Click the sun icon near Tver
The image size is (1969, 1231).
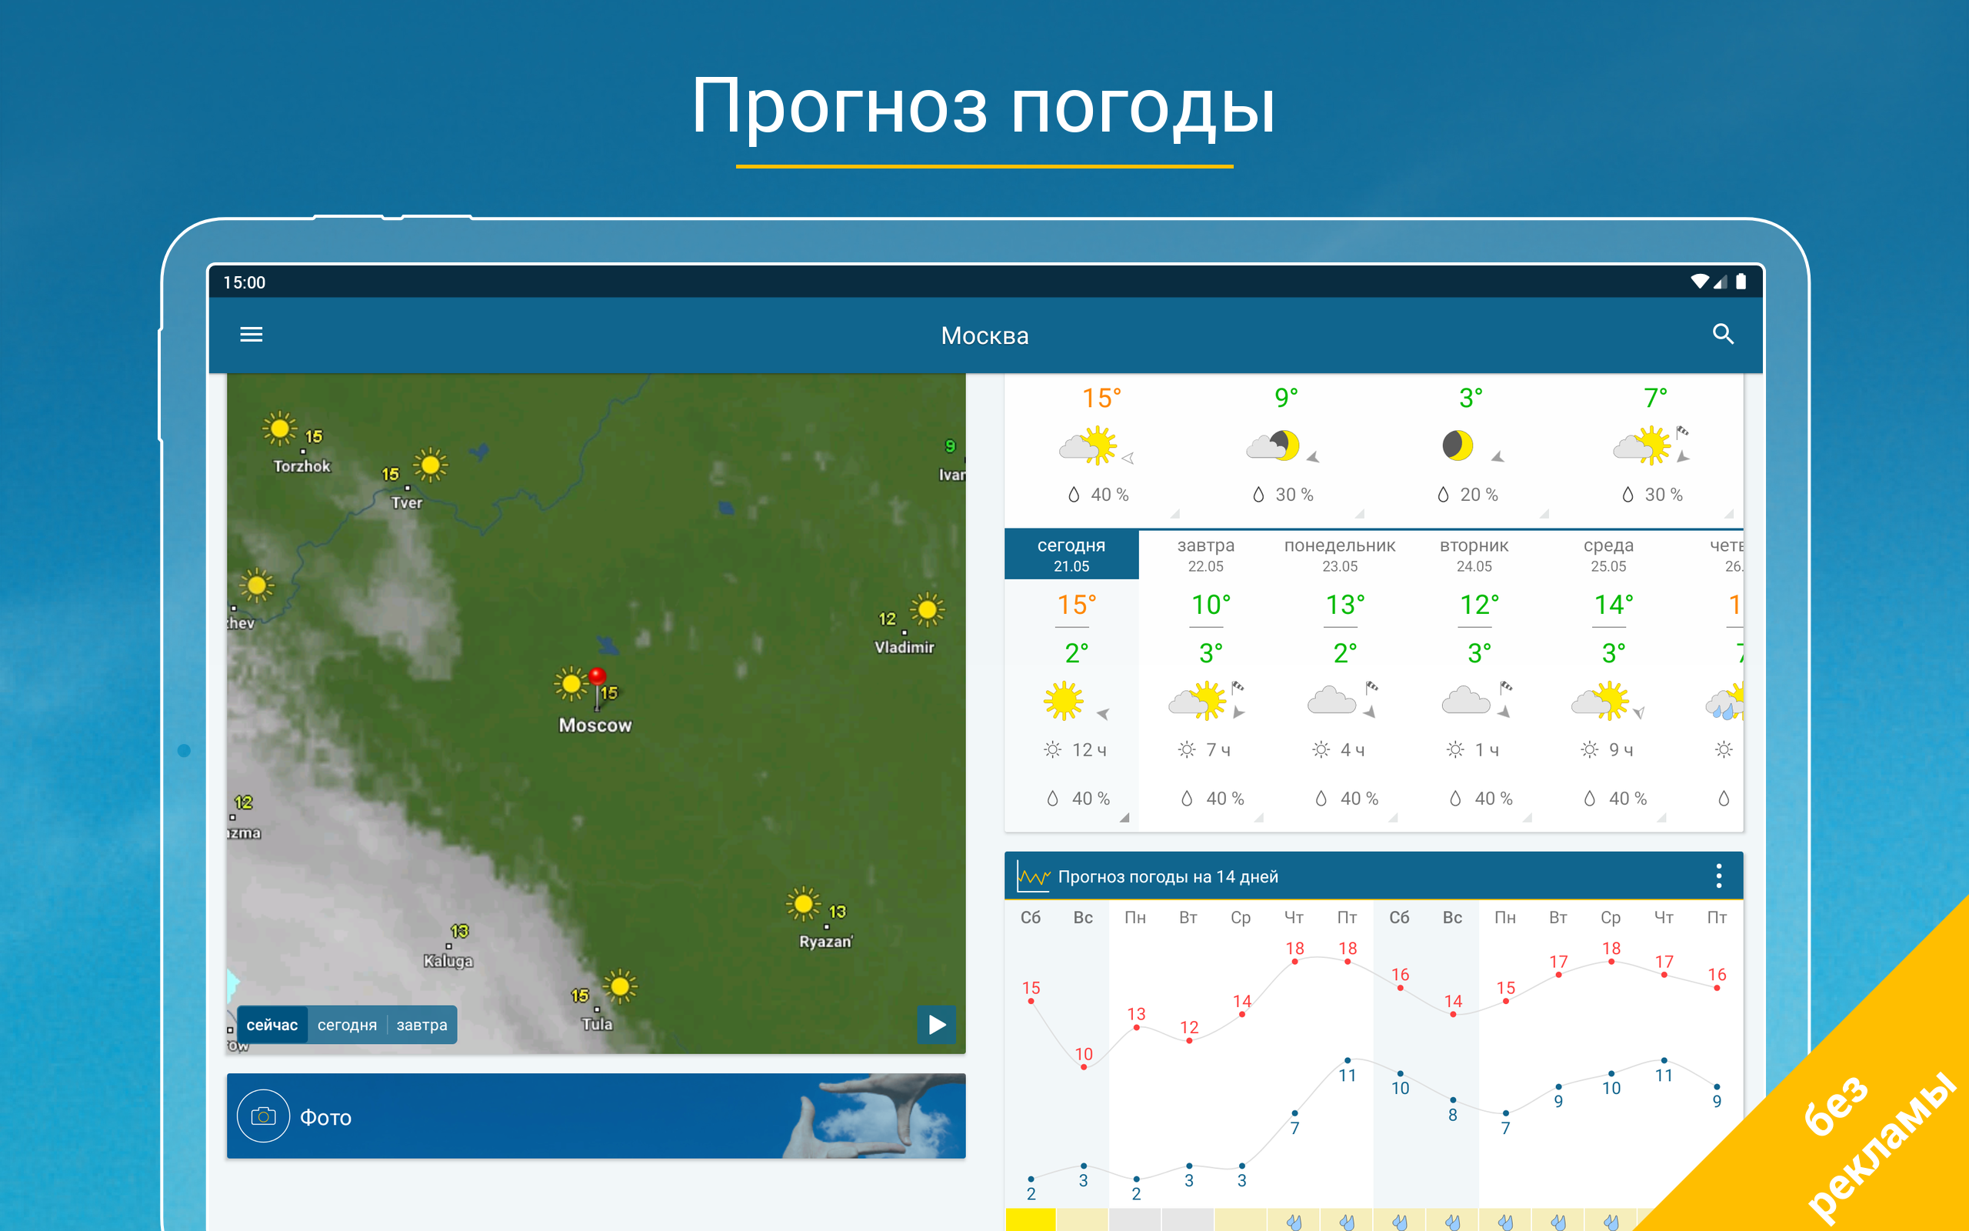click(x=431, y=465)
